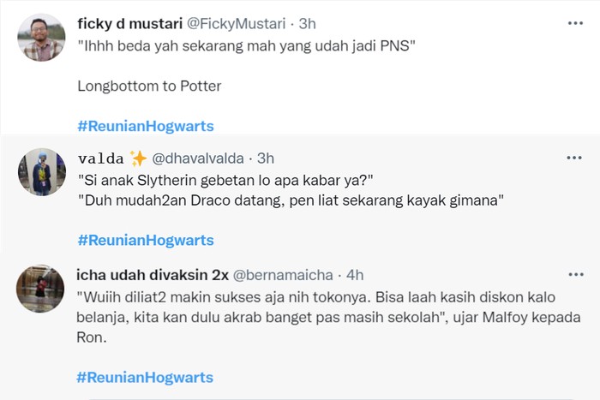Open #ReunianHogwarts hashtag in ficky's tweet
Viewport: 600px width, 400px height.
click(145, 126)
